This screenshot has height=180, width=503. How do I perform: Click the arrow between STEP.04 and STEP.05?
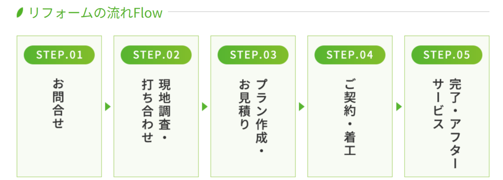click(x=398, y=107)
